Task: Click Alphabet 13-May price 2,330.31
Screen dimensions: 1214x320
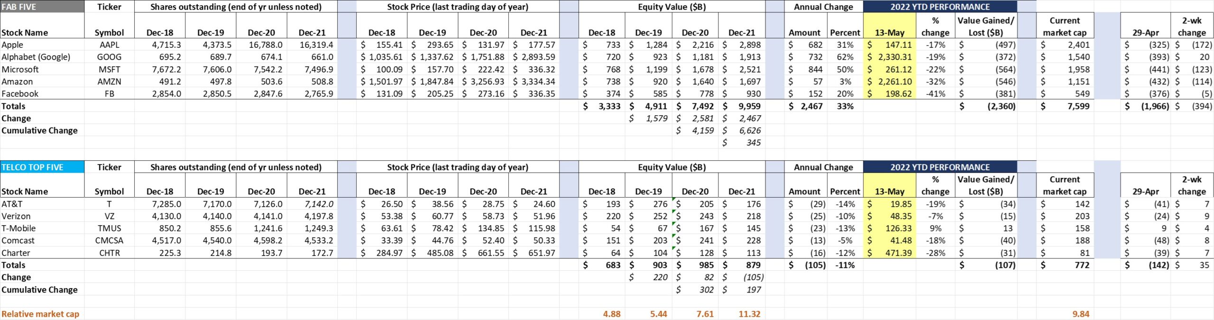Action: 890,57
